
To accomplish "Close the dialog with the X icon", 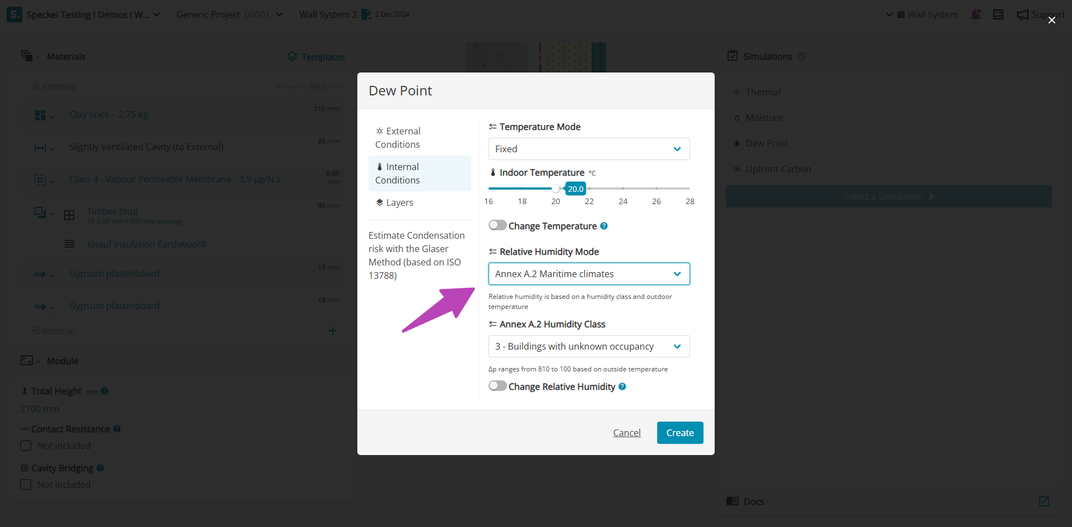I will click(x=1051, y=20).
